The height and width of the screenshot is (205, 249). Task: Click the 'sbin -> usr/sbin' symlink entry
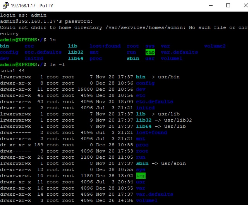161,163
